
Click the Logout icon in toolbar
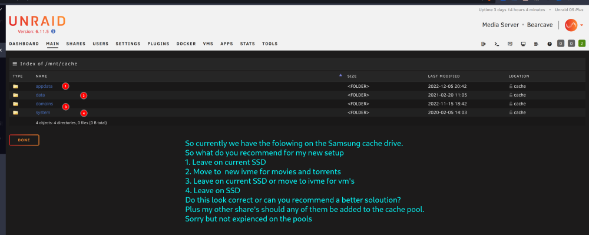(484, 44)
